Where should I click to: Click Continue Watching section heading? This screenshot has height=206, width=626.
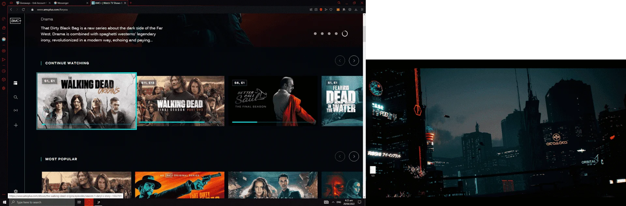[x=67, y=63]
